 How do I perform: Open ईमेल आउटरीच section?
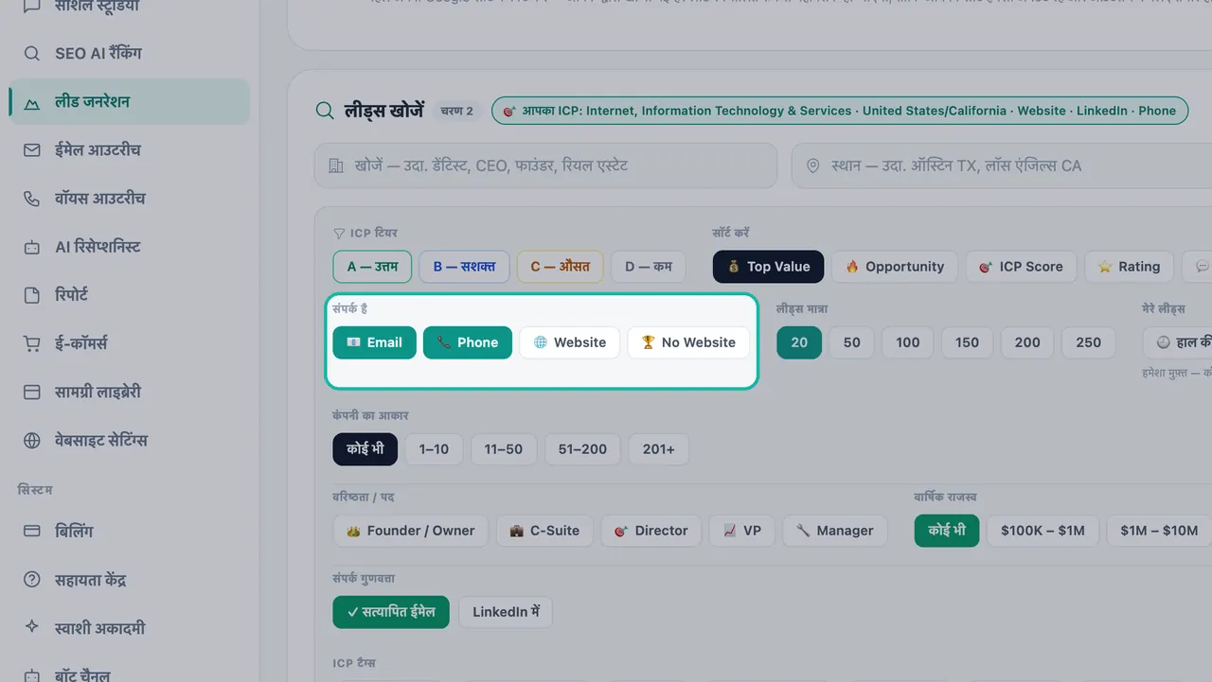[129, 149]
